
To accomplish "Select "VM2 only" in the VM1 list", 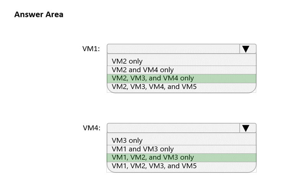I will [x=127, y=61].
